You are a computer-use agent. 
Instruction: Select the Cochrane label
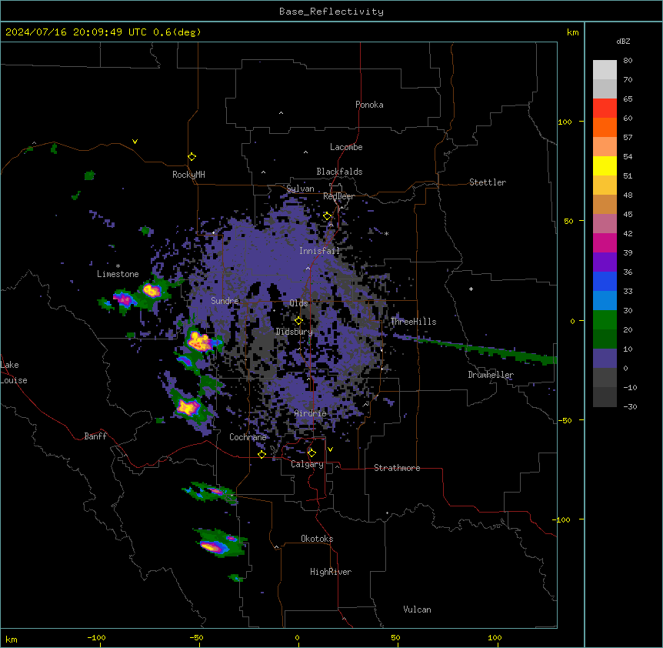(248, 437)
